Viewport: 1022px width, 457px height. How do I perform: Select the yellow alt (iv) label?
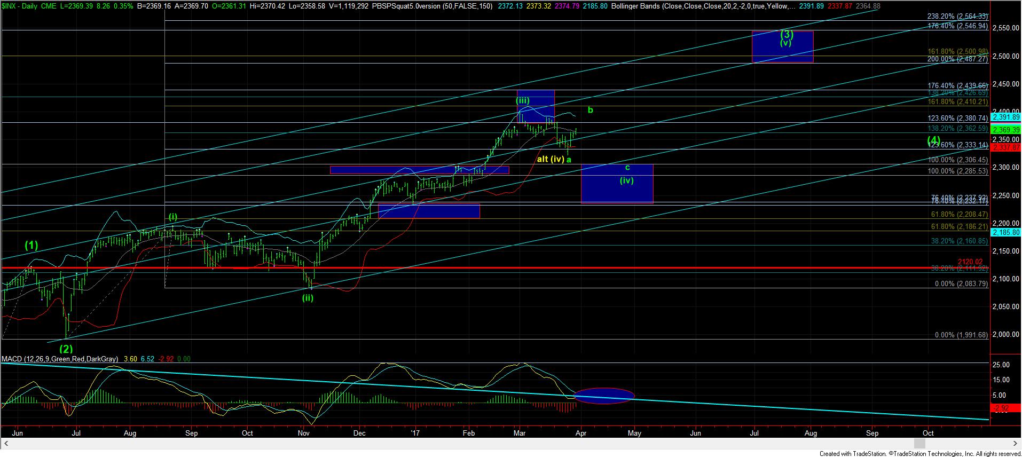click(551, 159)
